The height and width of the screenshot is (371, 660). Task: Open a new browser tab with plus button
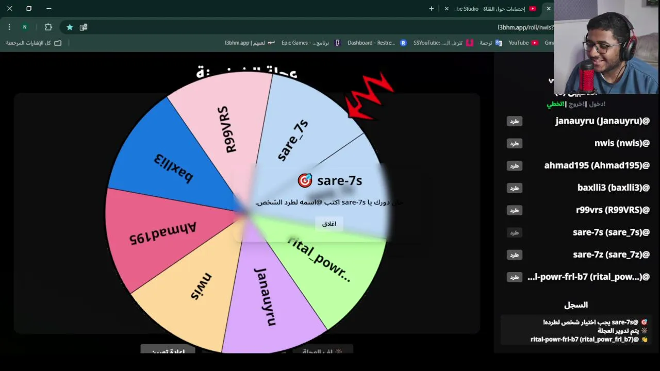[x=432, y=9]
